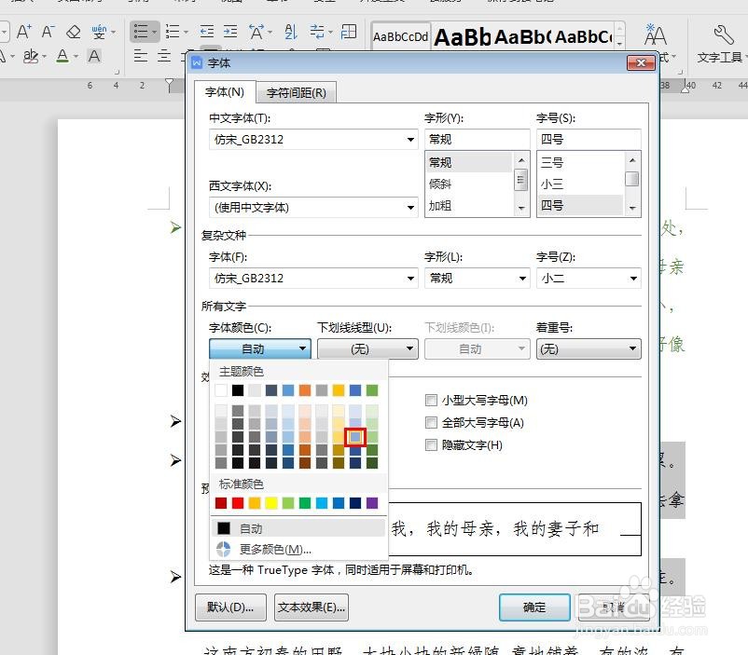Click the numbered list icon
Image resolution: width=748 pixels, height=655 pixels.
coord(173,31)
